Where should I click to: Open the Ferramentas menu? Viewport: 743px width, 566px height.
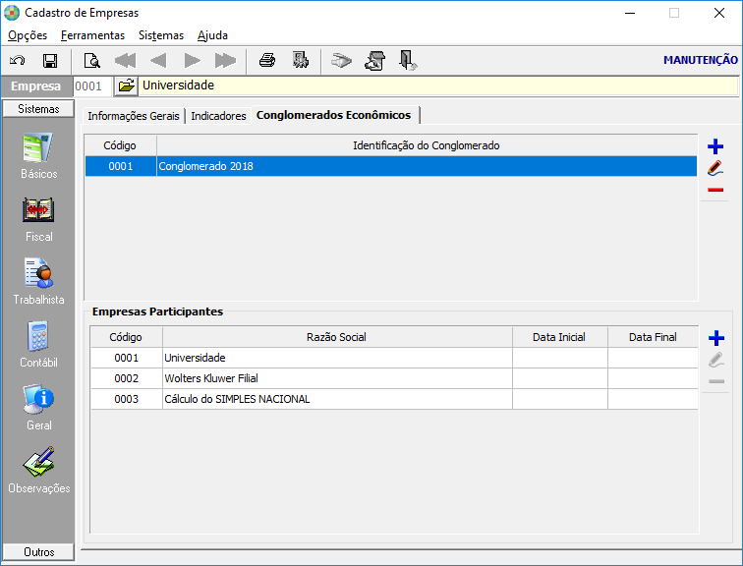tap(92, 35)
